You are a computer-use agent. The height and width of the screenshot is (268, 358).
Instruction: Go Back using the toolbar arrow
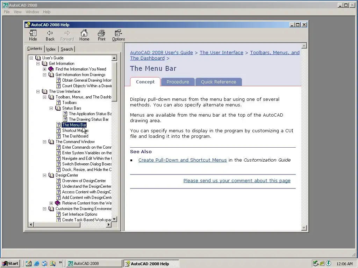click(50, 33)
